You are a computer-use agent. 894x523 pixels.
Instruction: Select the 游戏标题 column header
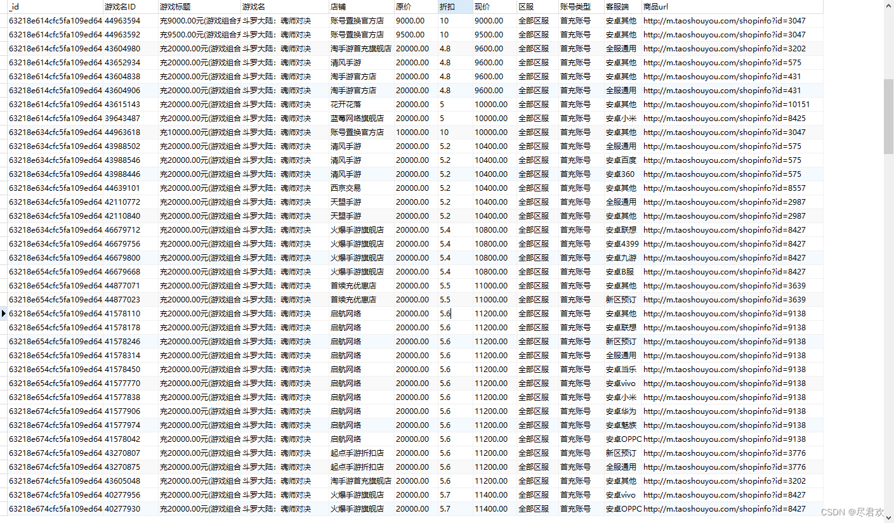199,7
